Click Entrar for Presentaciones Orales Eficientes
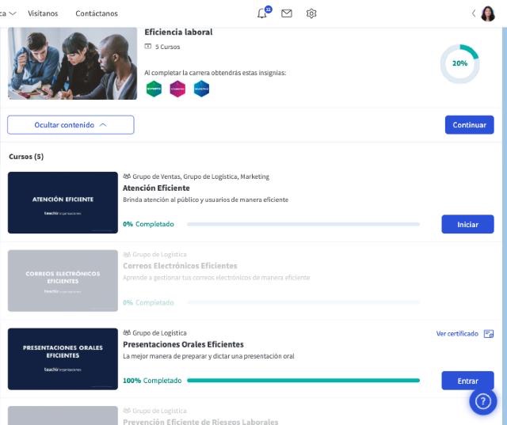 (x=467, y=381)
